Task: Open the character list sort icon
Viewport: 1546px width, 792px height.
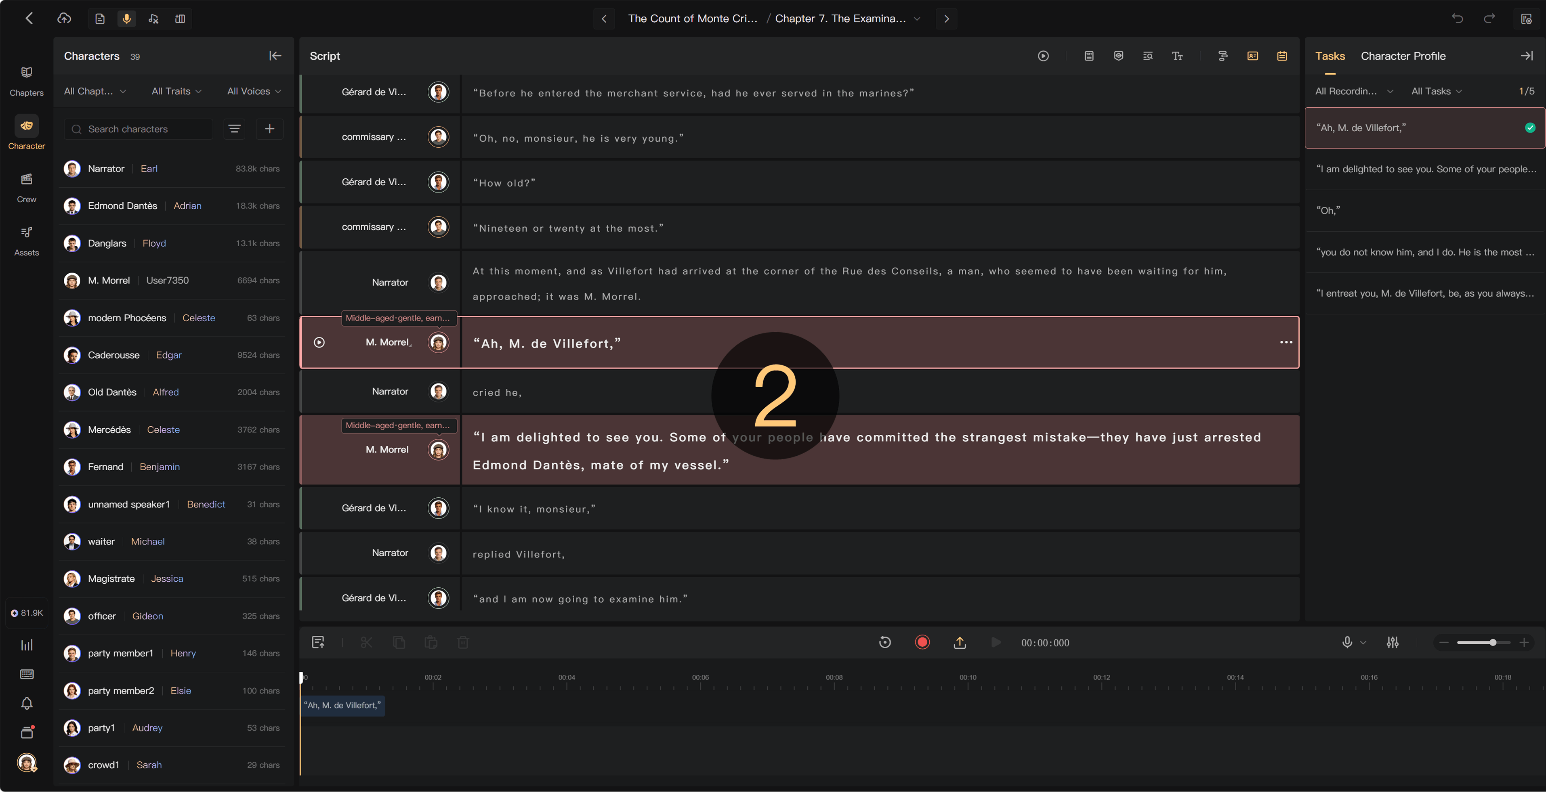Action: pos(234,129)
